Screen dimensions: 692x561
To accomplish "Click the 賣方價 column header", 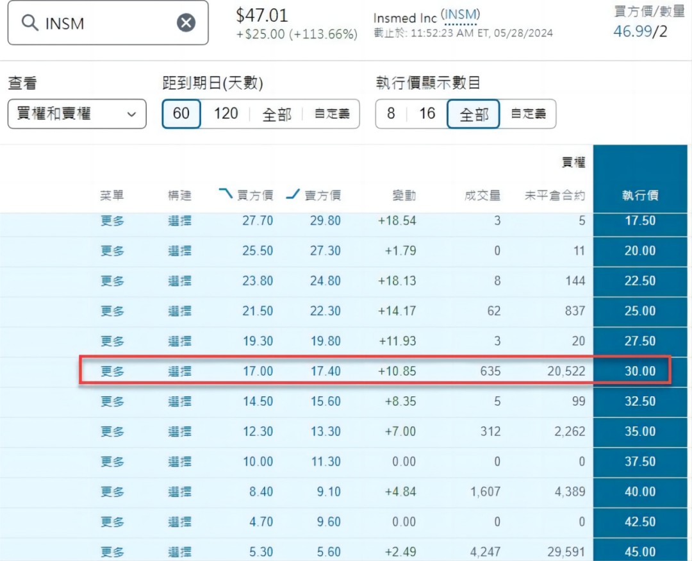I will pos(322,195).
